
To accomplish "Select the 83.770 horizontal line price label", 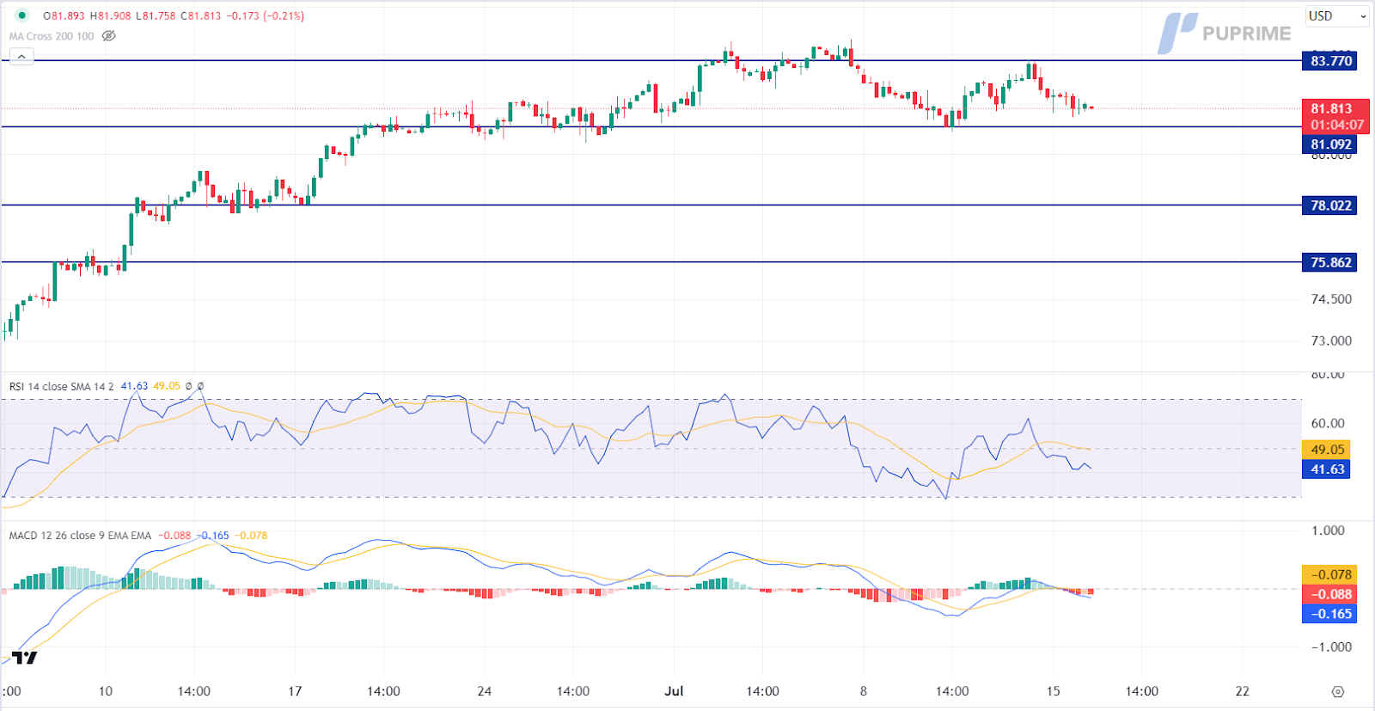I will tap(1330, 61).
